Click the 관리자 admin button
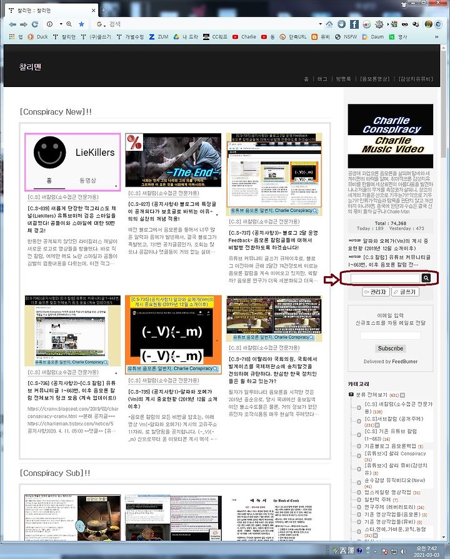The image size is (450, 559). pos(376,292)
